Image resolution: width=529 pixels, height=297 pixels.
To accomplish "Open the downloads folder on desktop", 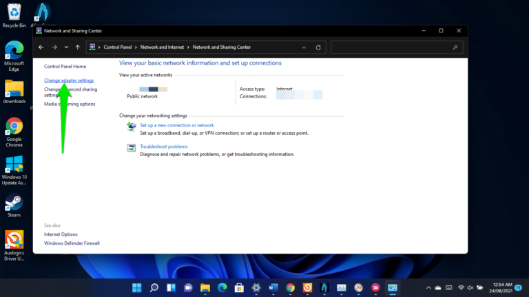I will [14, 92].
